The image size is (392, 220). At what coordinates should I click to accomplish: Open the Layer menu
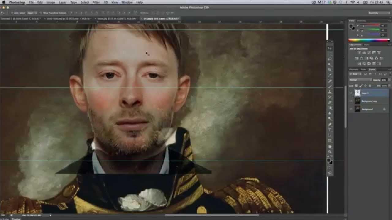tap(62, 2)
